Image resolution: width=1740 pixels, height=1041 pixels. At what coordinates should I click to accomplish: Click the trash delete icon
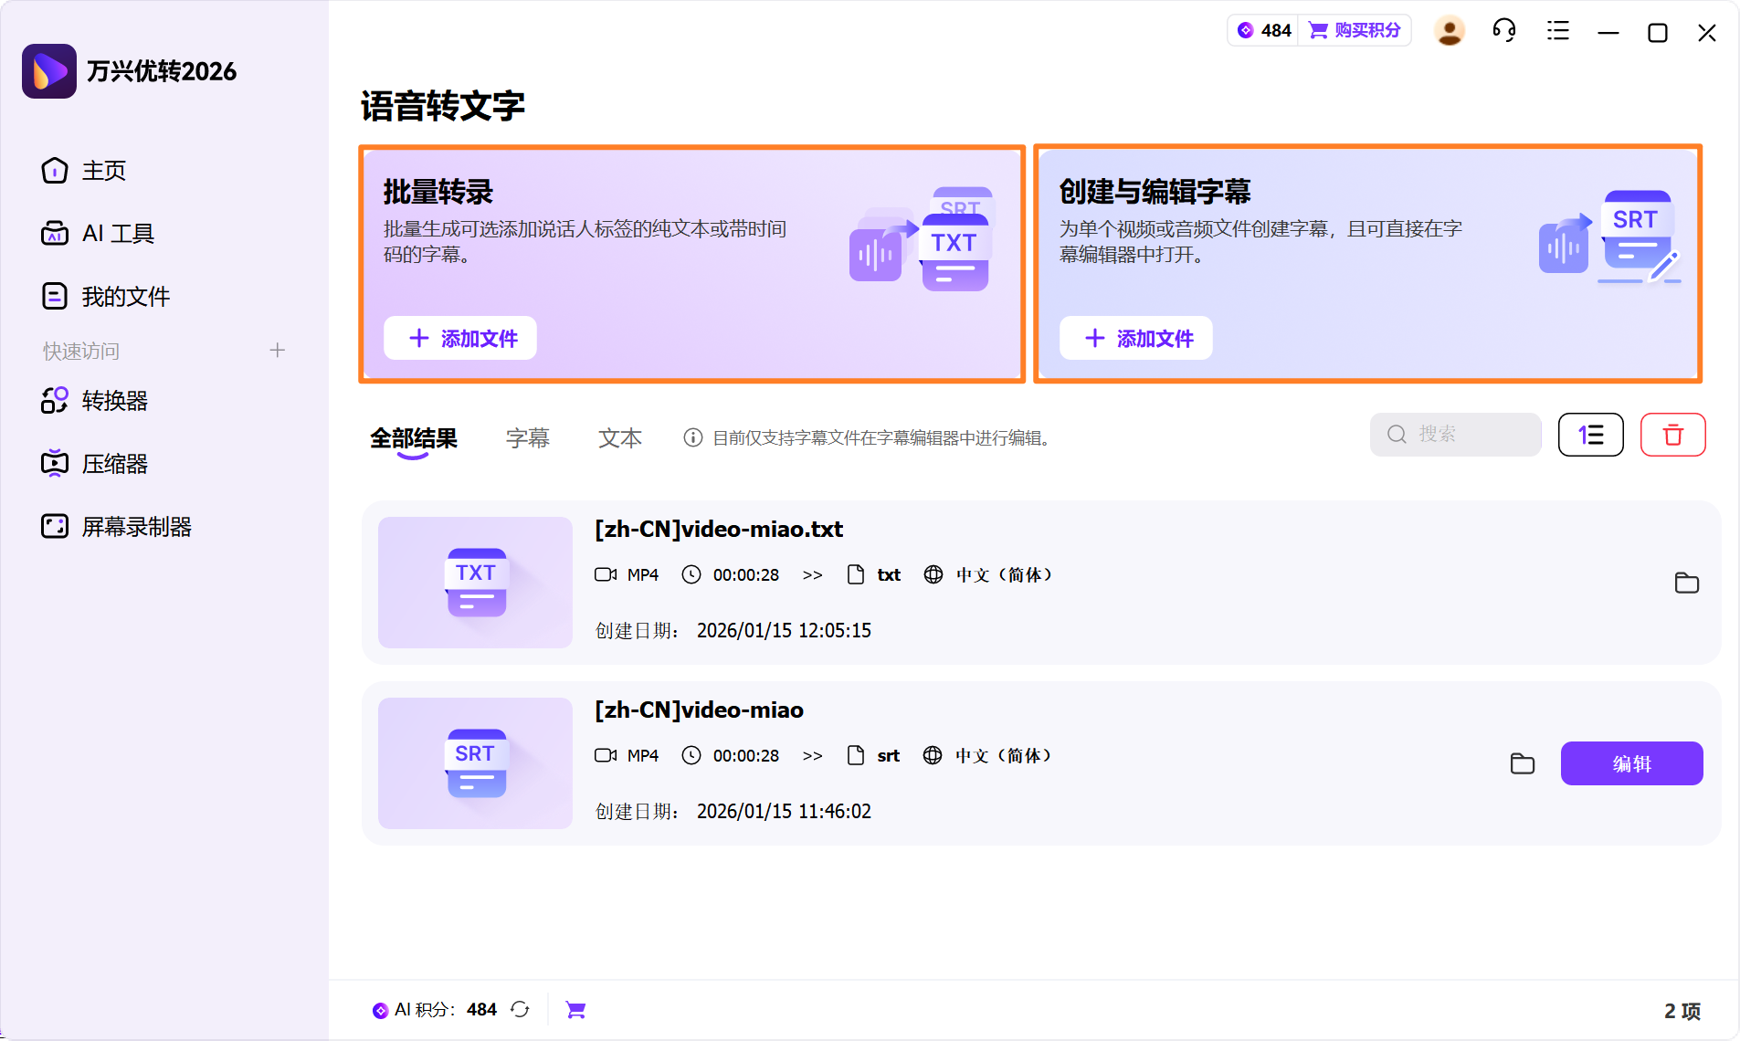tap(1672, 435)
